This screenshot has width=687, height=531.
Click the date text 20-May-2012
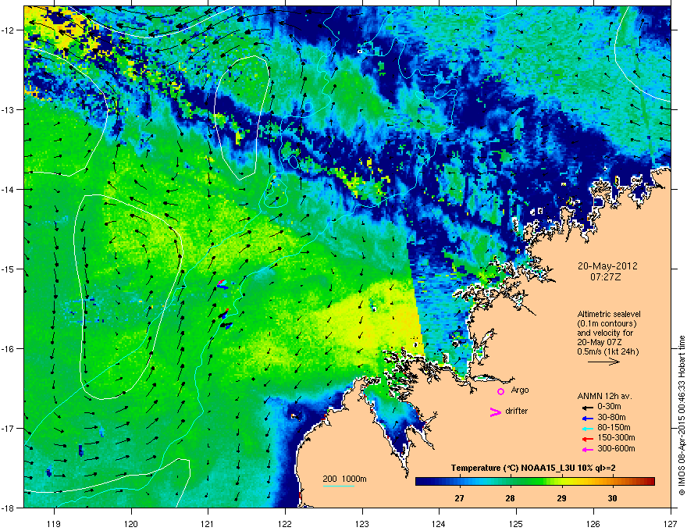(607, 266)
